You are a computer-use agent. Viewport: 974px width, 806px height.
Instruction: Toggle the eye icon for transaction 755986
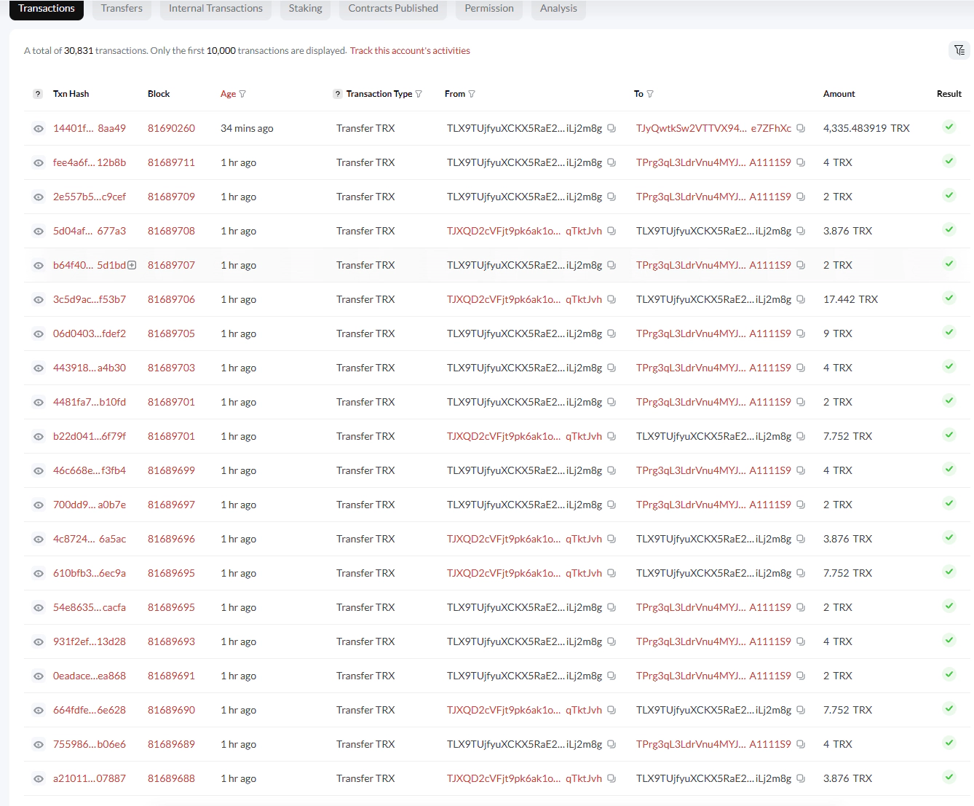point(39,745)
